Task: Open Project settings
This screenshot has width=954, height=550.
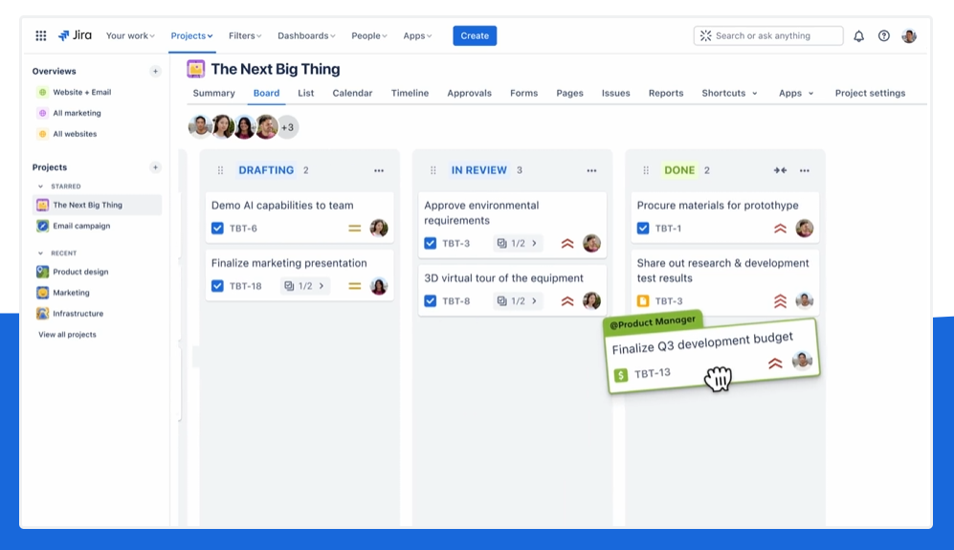Action: (870, 93)
